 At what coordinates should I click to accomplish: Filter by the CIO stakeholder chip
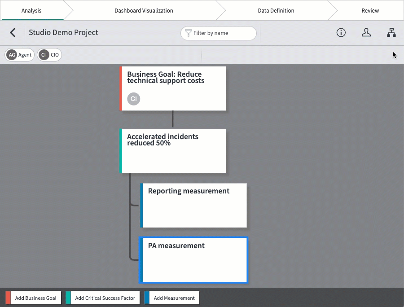pyautogui.click(x=49, y=55)
